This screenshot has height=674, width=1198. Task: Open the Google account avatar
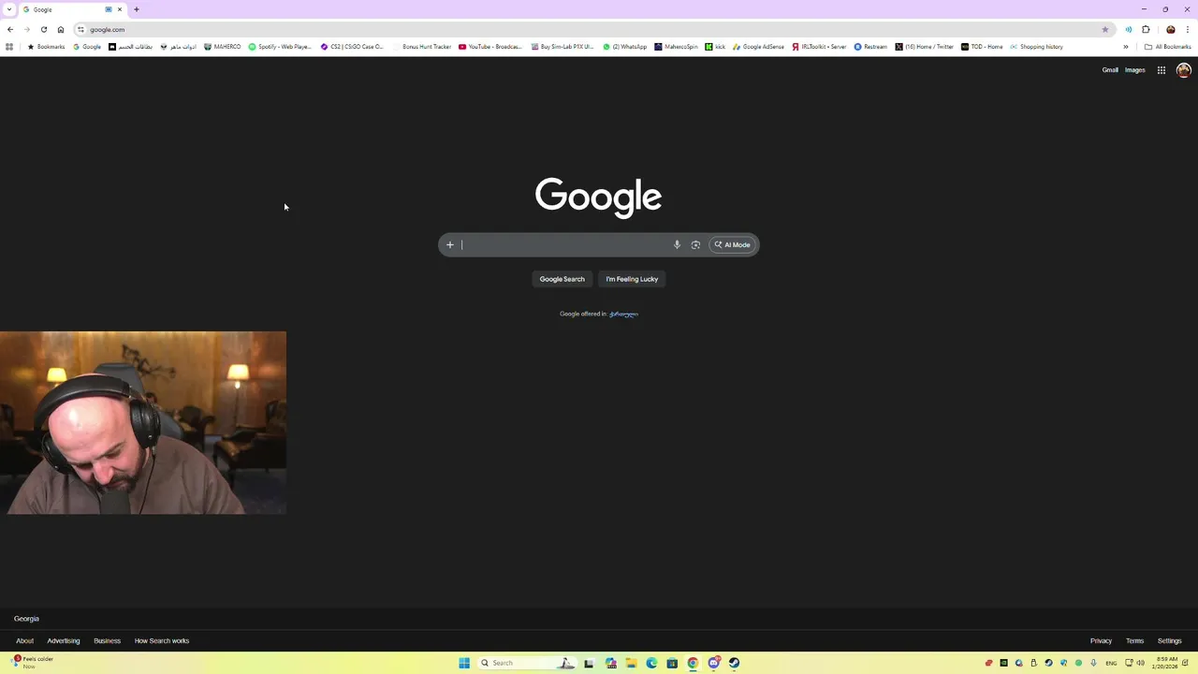click(1183, 70)
